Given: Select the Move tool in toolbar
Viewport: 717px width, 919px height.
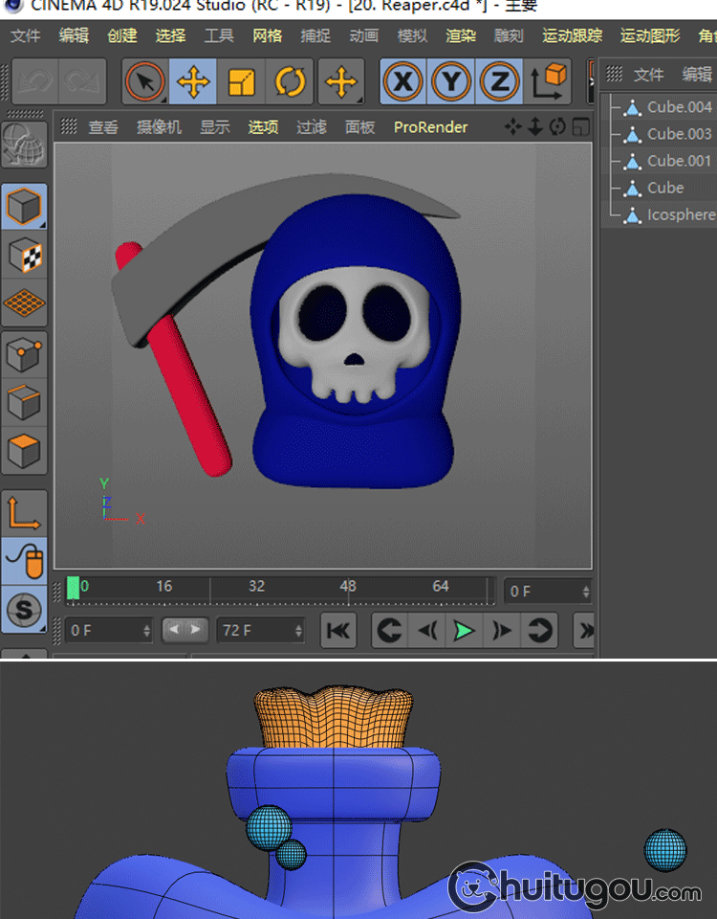Looking at the screenshot, I should [194, 82].
